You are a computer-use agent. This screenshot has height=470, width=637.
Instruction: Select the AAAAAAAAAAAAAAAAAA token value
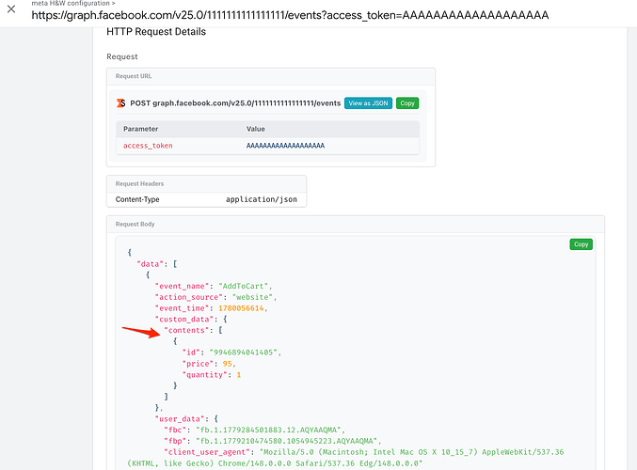pyautogui.click(x=285, y=146)
